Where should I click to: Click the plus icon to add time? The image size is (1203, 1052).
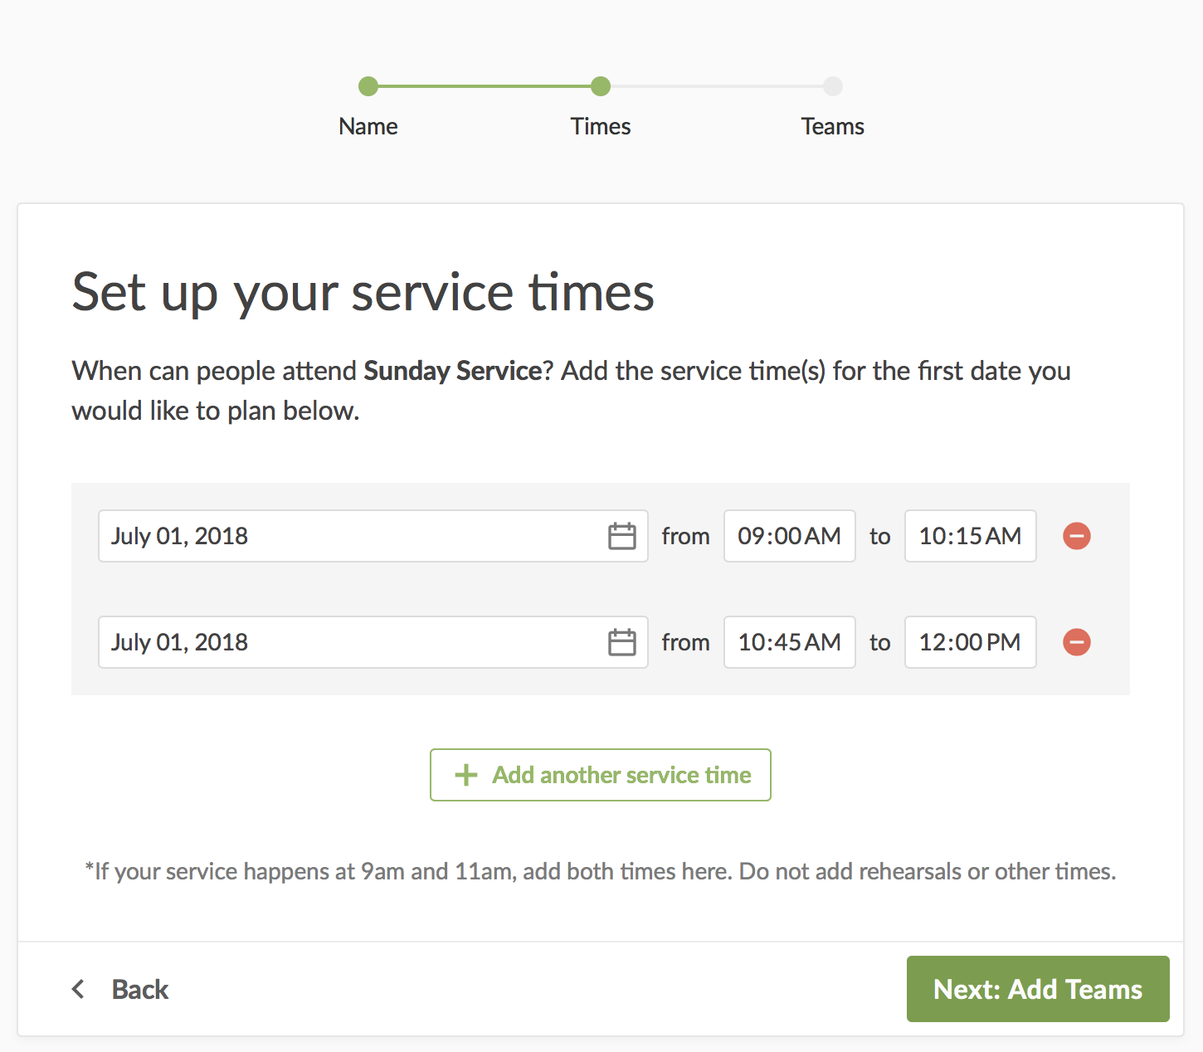(466, 775)
